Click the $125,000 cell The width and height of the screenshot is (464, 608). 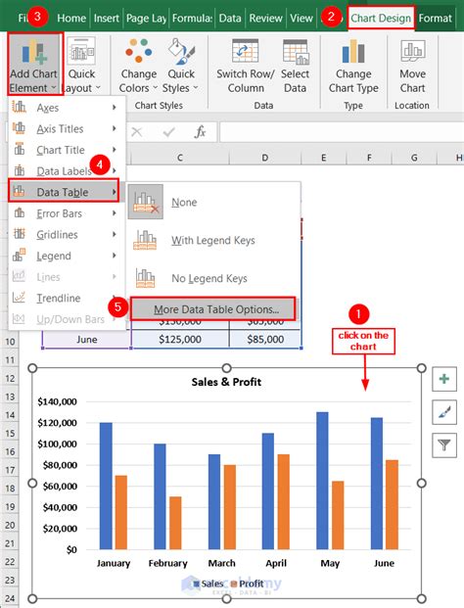coord(180,340)
